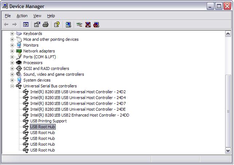Select Universal Host Controller - 24D7

(78, 103)
